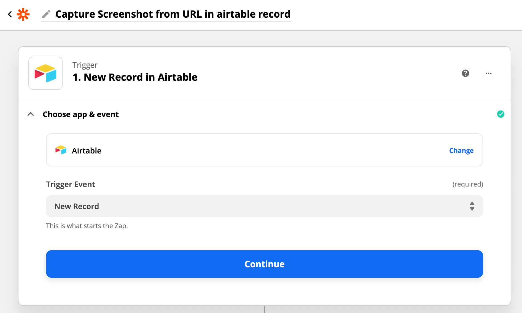Click the dropdown arrows on New Record selector

[472, 206]
